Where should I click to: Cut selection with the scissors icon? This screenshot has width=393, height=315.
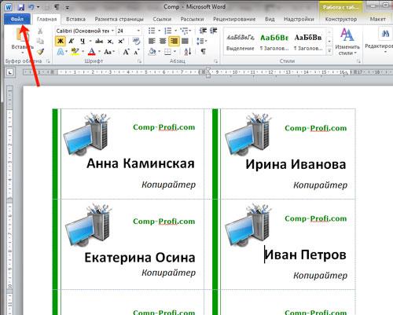40,31
